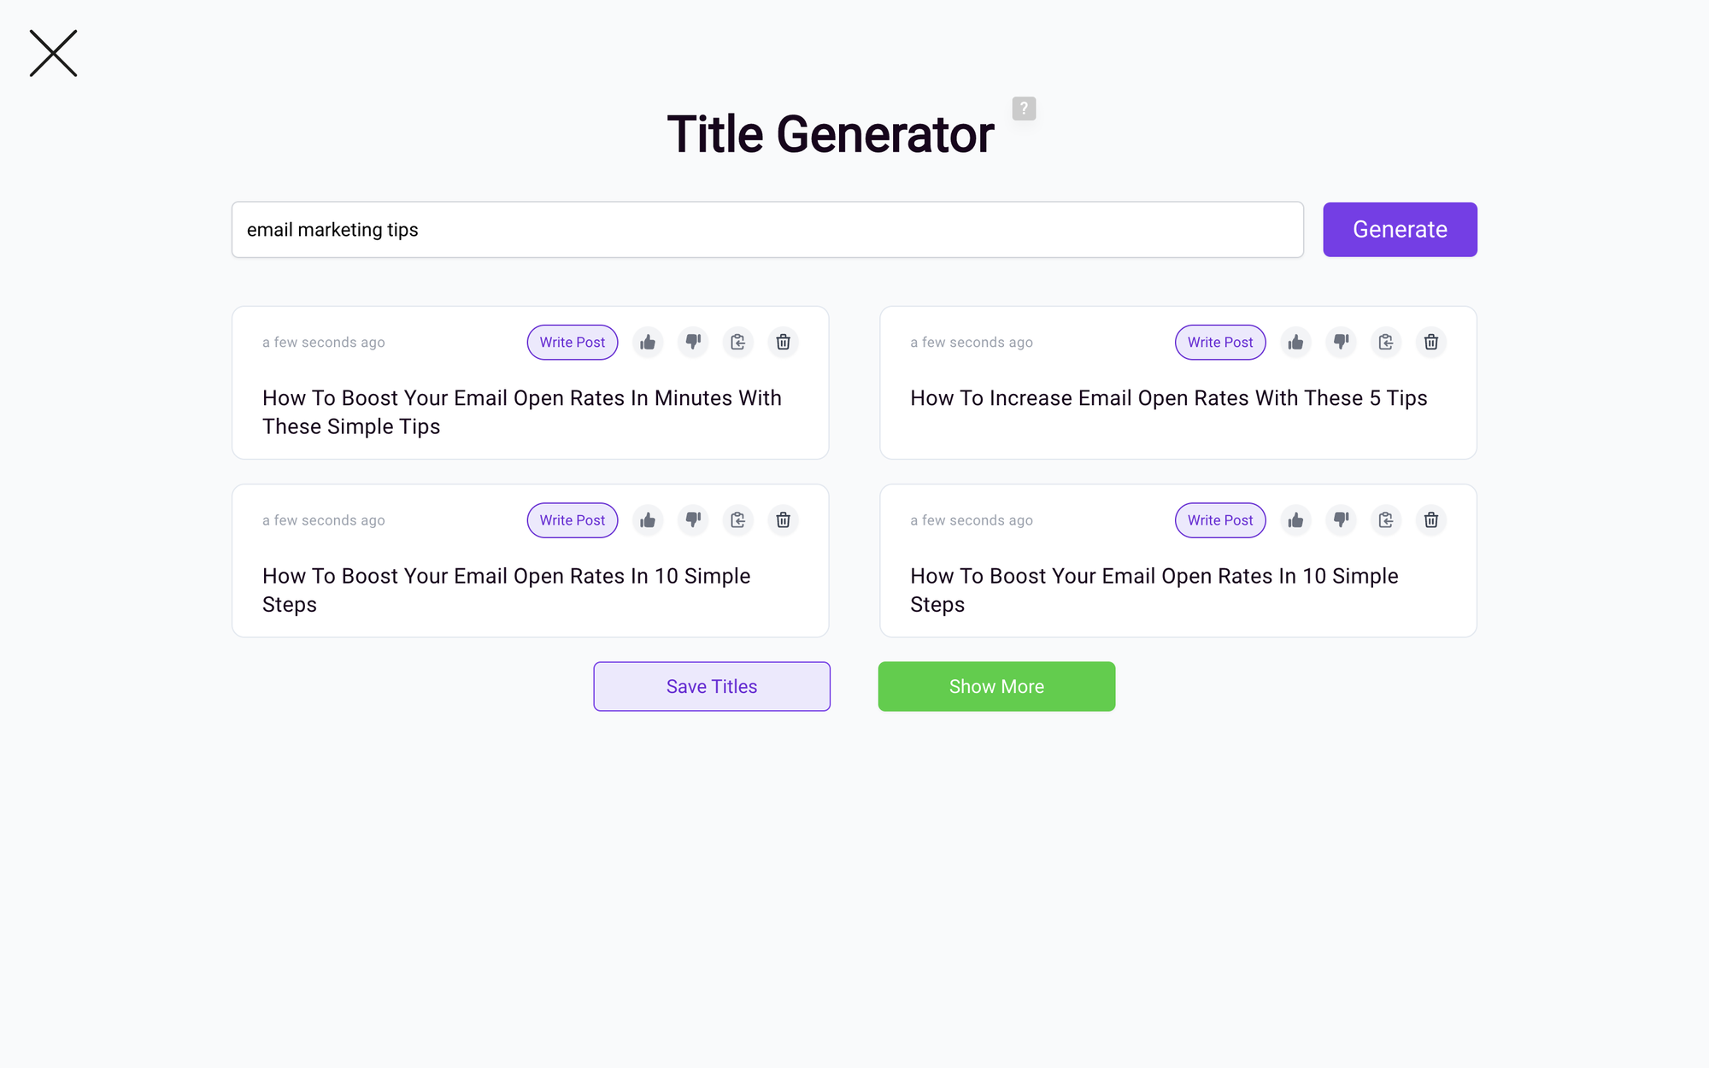This screenshot has height=1068, width=1709.
Task: Click the copy icon on first title card
Action: coord(738,342)
